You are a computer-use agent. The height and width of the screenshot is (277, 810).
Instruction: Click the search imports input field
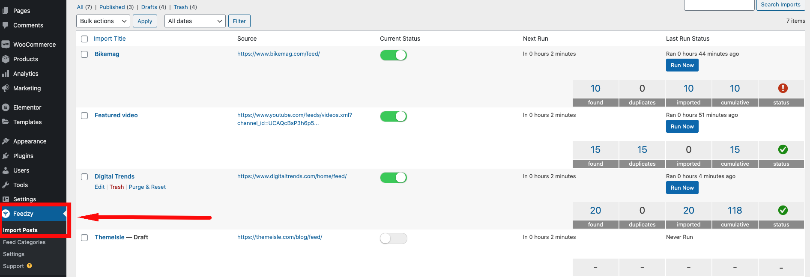click(719, 5)
